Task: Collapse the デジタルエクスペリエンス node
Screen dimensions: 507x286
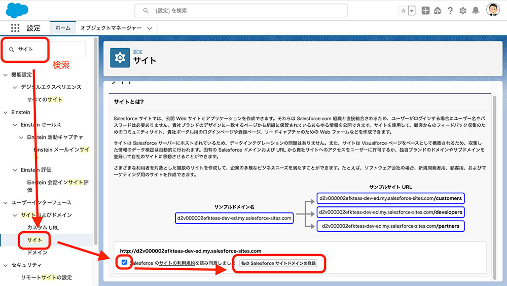Action: [15, 87]
